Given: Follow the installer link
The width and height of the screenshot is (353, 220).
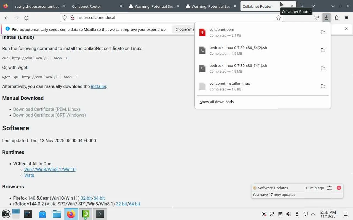Looking at the screenshot, I should (98, 86).
